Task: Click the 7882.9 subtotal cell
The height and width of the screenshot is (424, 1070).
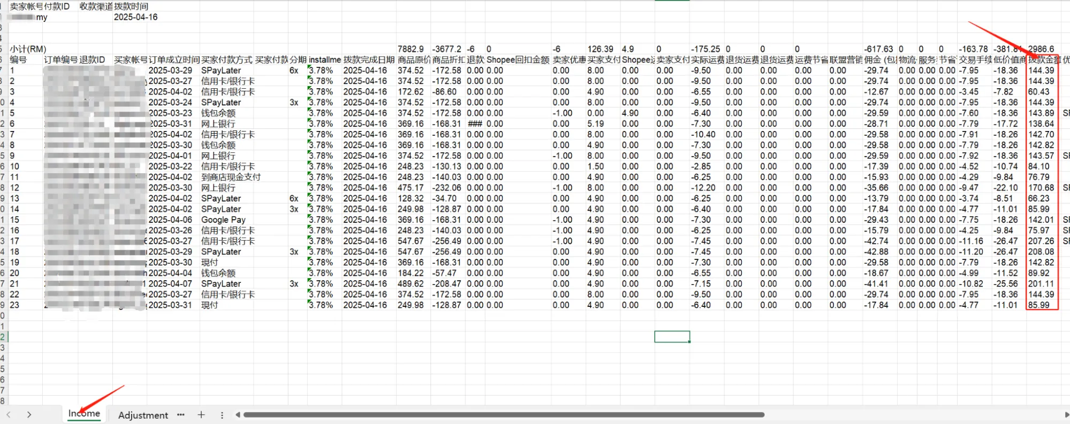Action: click(411, 49)
